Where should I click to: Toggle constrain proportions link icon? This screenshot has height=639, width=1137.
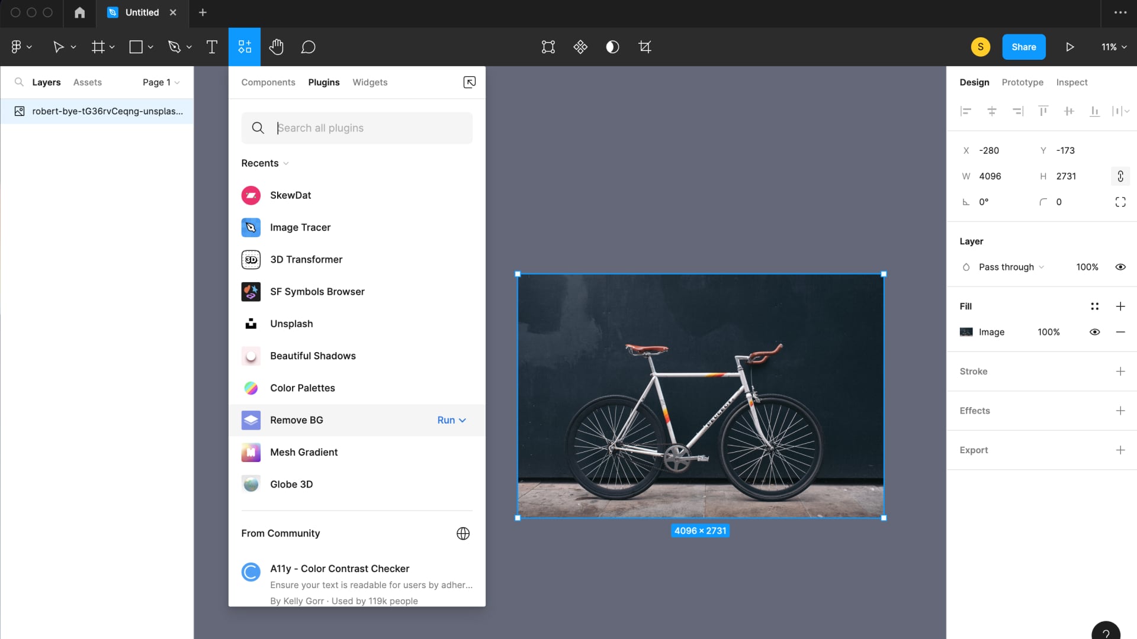(1120, 176)
